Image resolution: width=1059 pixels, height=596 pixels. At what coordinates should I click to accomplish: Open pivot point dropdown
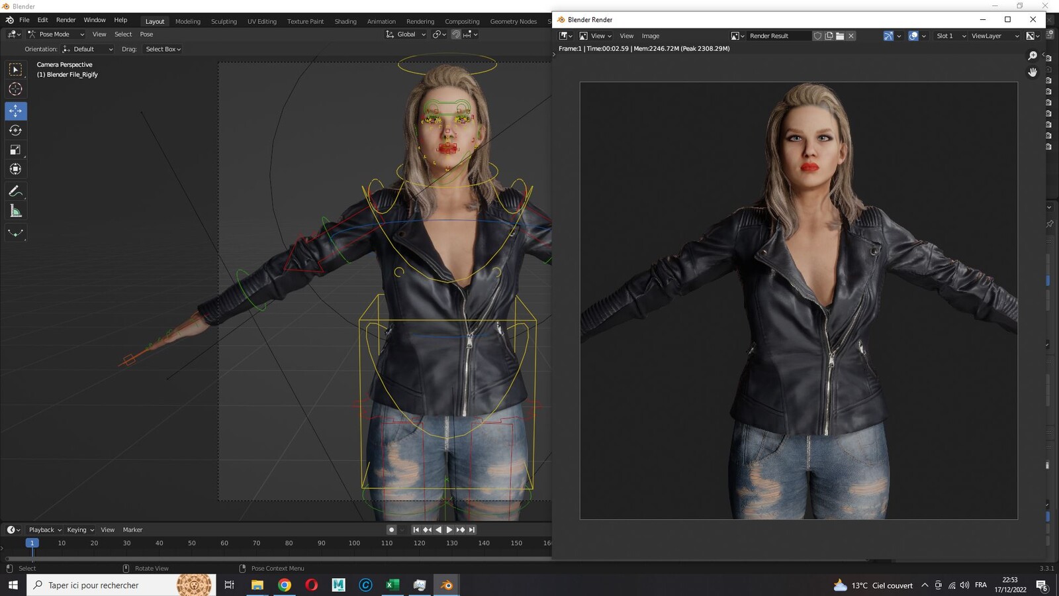pyautogui.click(x=439, y=34)
